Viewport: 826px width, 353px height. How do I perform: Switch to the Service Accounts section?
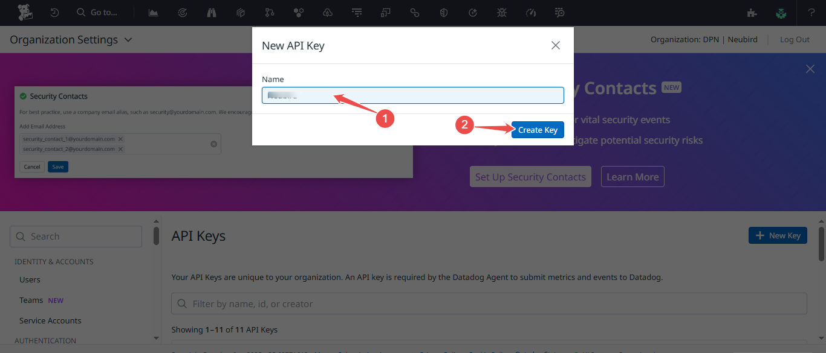coord(50,320)
